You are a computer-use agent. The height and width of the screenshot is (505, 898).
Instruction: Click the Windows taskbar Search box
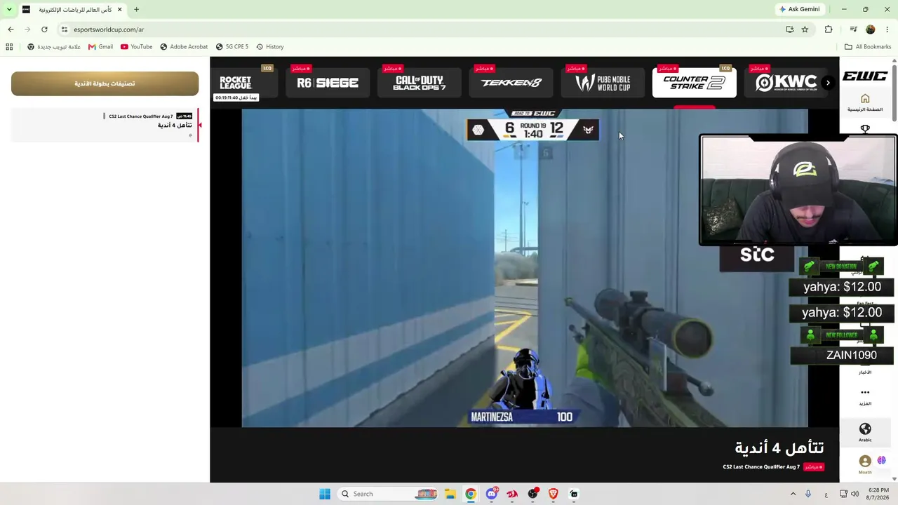[x=389, y=494]
